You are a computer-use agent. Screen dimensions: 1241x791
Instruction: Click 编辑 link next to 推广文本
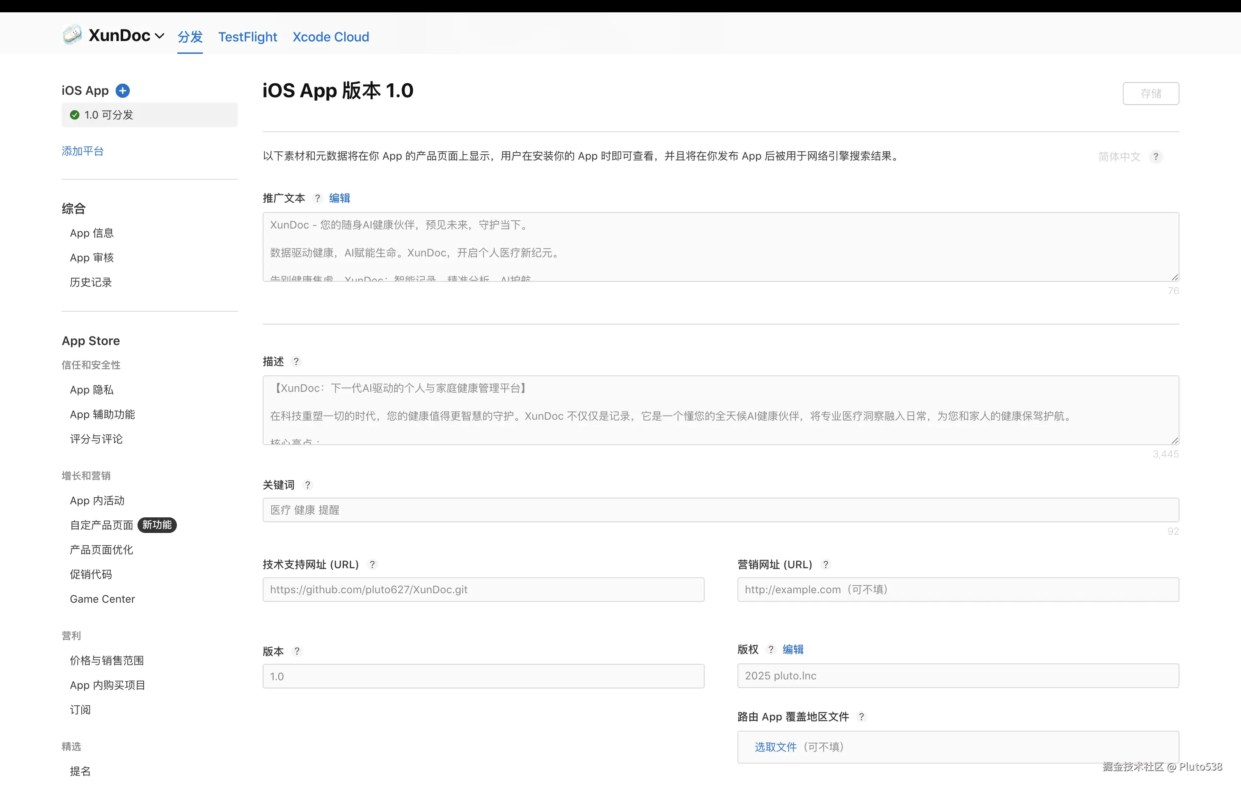pyautogui.click(x=339, y=198)
